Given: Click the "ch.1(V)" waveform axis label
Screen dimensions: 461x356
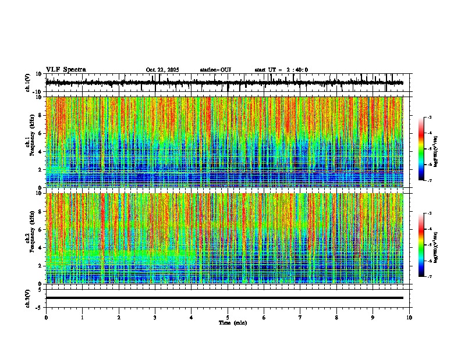Looking at the screenshot, I should point(28,83).
